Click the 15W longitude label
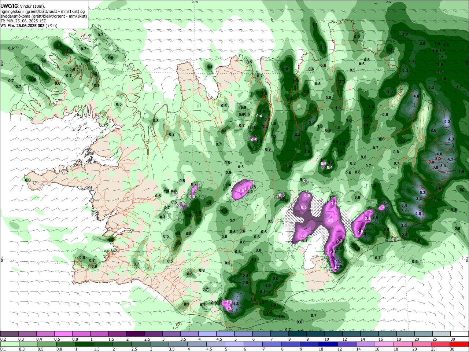Image resolution: width=469 pixels, height=352 pixels. (388, 1)
